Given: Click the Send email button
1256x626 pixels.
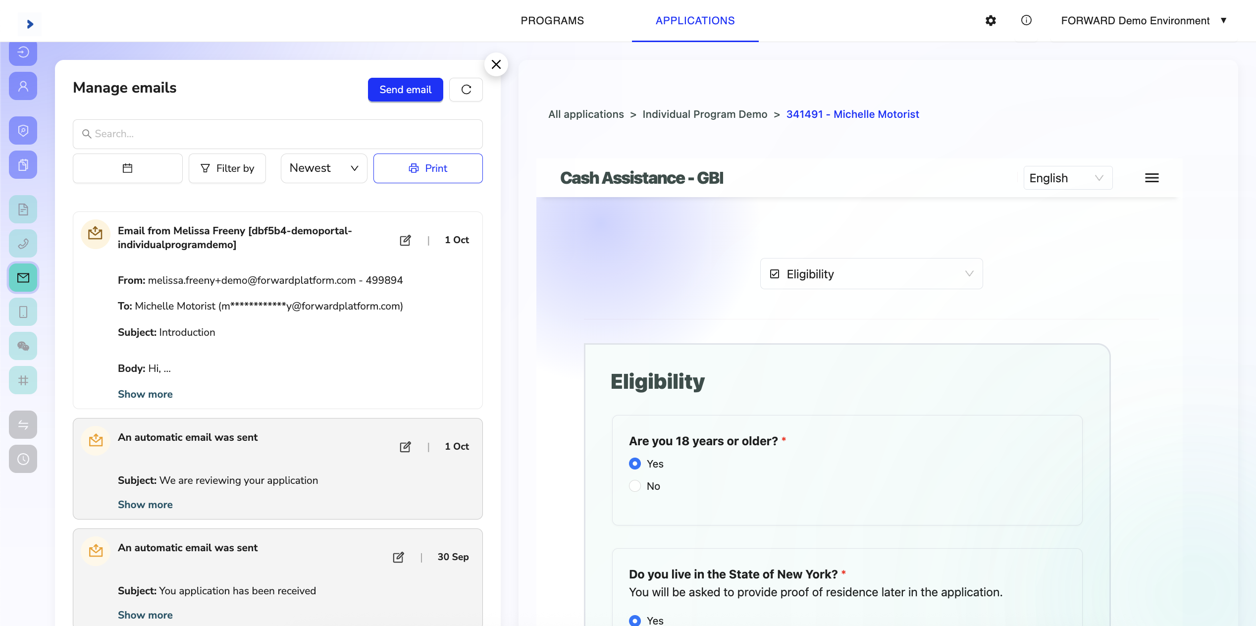Looking at the screenshot, I should 405,90.
